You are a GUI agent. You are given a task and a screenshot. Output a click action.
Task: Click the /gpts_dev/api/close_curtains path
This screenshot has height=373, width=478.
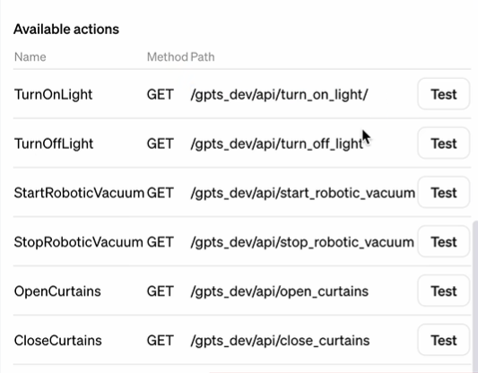pyautogui.click(x=280, y=341)
